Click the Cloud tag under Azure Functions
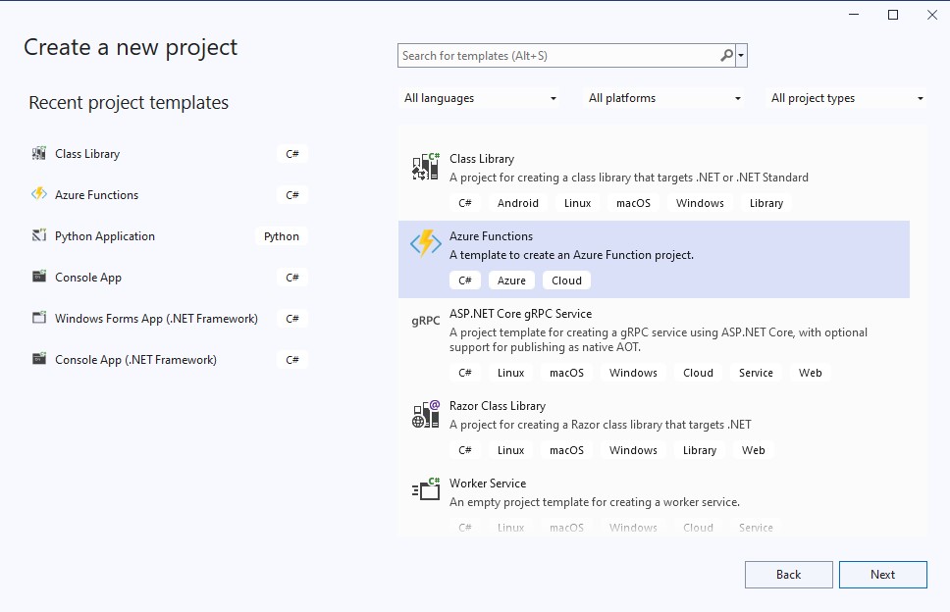Viewport: 950px width, 612px height. (566, 280)
